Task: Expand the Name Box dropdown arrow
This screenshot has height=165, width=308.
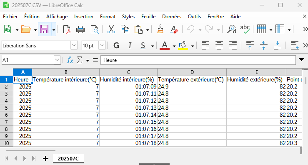Action: 57,60
